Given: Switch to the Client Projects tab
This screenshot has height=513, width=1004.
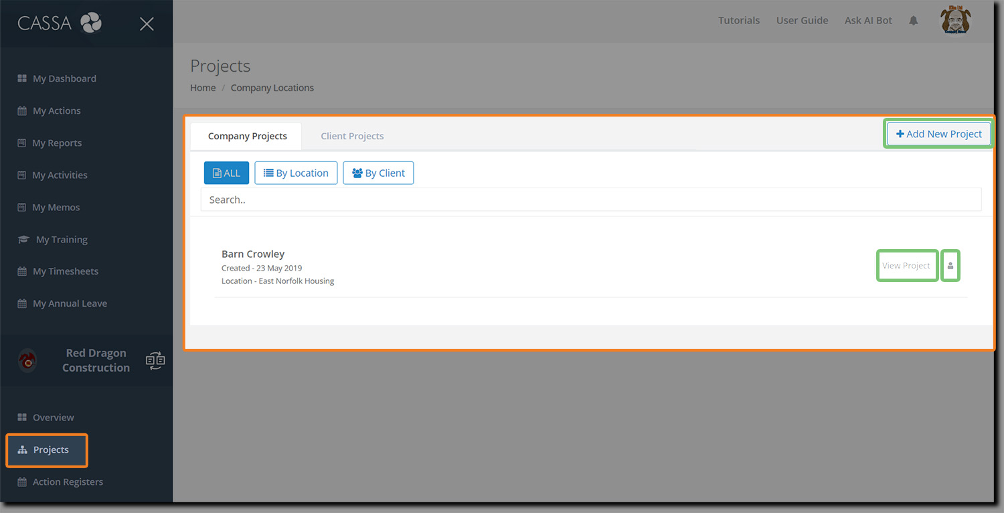Looking at the screenshot, I should (x=352, y=136).
